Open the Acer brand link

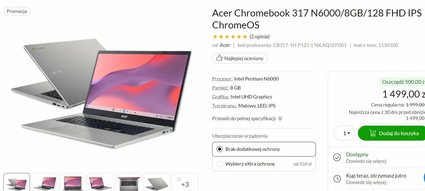click(225, 45)
